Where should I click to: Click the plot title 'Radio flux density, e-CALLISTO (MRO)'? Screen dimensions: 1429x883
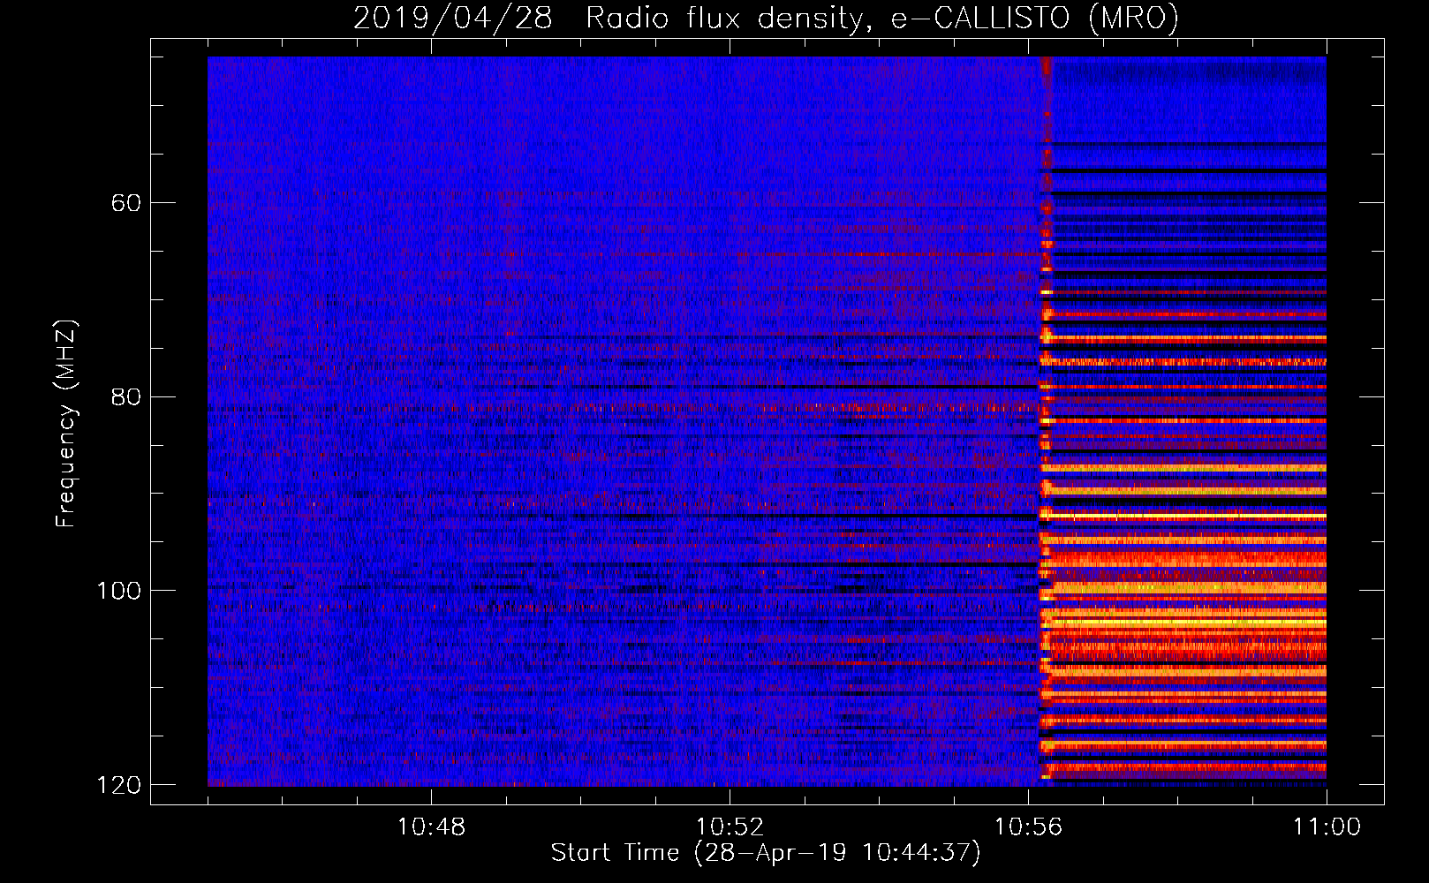point(882,18)
